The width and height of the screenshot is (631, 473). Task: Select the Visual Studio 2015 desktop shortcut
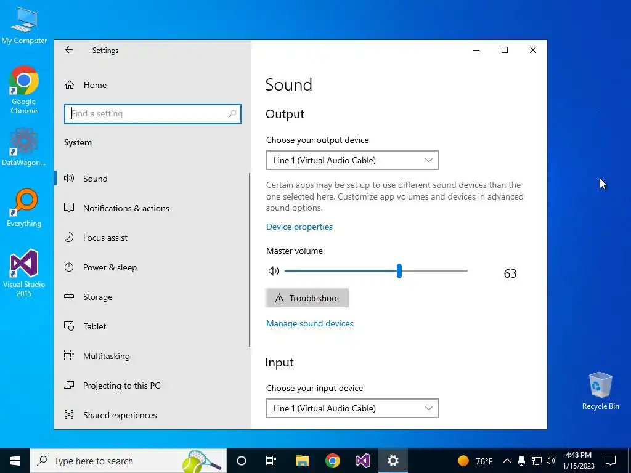point(24,273)
